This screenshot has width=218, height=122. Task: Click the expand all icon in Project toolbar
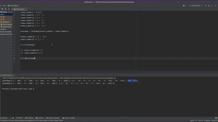(5, 9)
